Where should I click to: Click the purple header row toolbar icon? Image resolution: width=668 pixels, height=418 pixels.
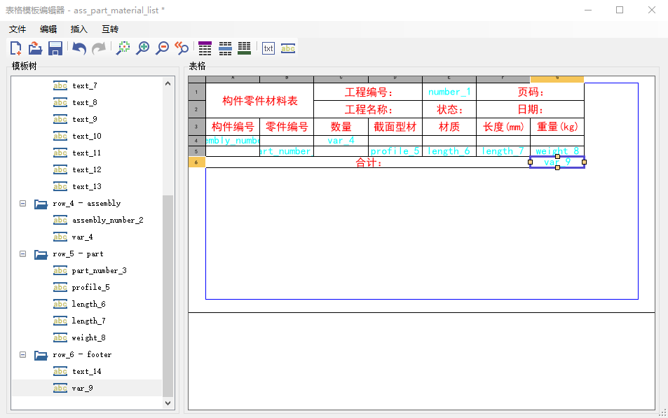pos(205,48)
